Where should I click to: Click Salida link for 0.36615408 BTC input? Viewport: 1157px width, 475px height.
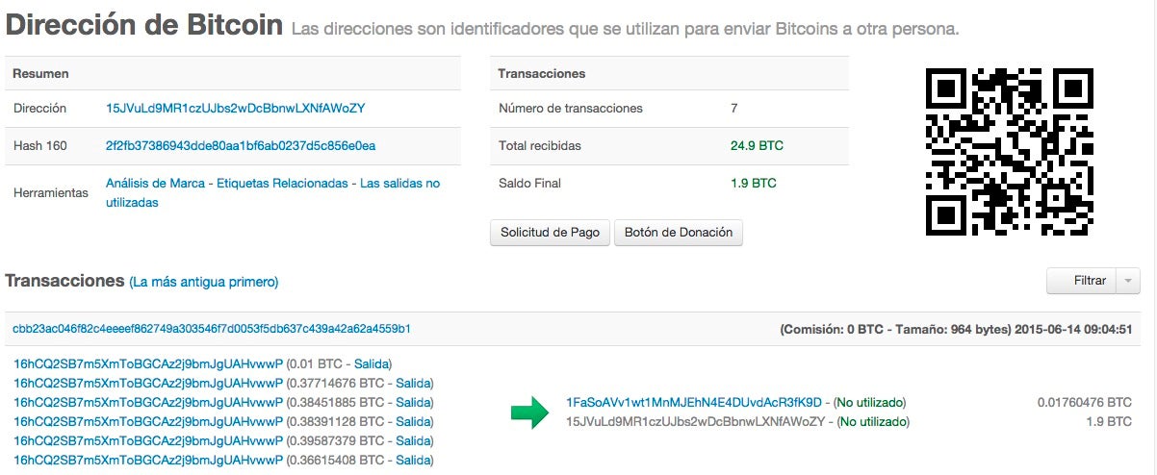pyautogui.click(x=414, y=460)
